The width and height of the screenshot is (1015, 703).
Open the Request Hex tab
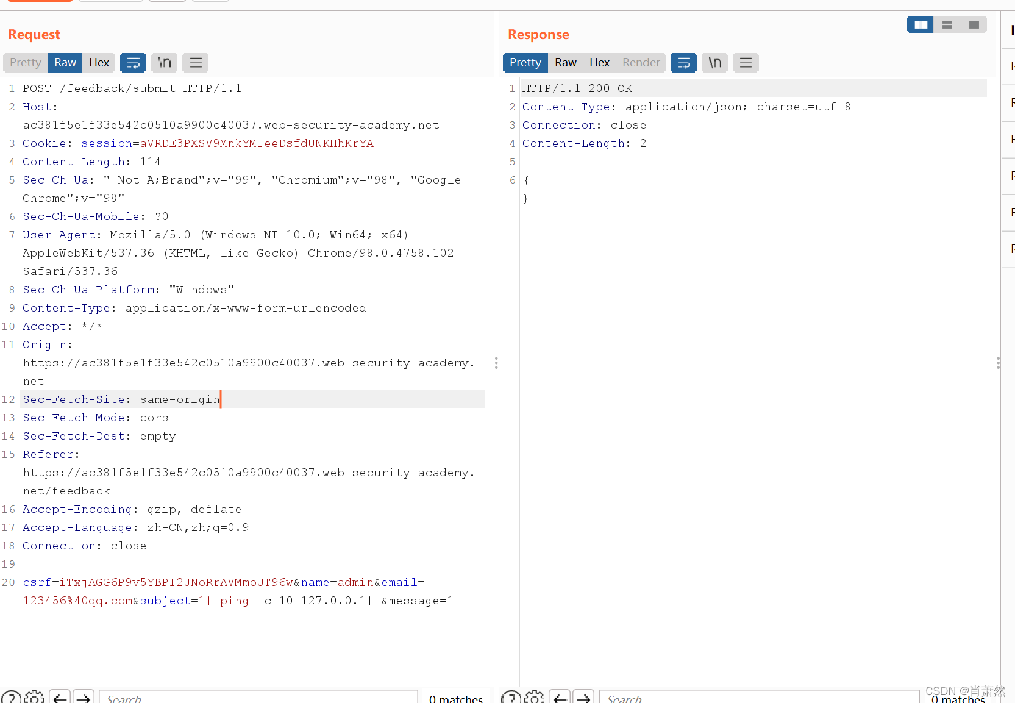point(99,63)
